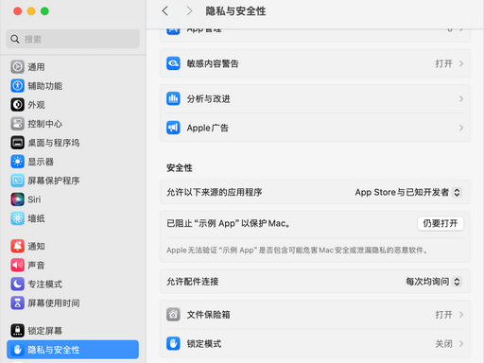Select the 专注模式 moon icon
This screenshot has height=363, width=484.
click(17, 284)
